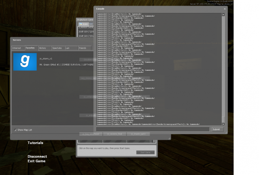This screenshot has width=259, height=175.
Task: Click Disconnect in the main menu
Action: (37, 156)
